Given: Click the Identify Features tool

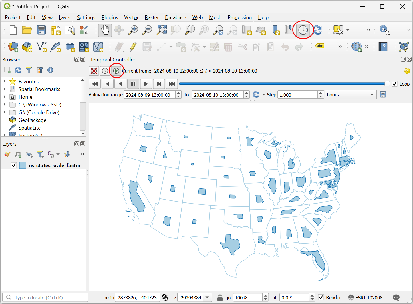Looking at the screenshot, I should (x=384, y=30).
